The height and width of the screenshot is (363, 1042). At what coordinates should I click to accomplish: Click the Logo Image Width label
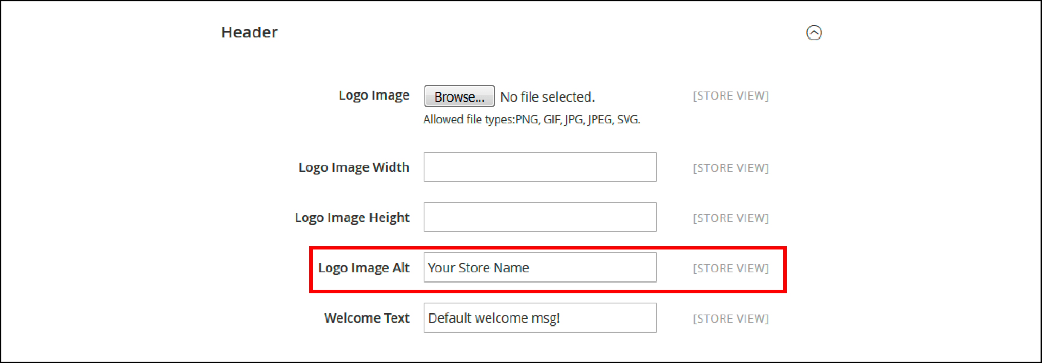(x=354, y=168)
